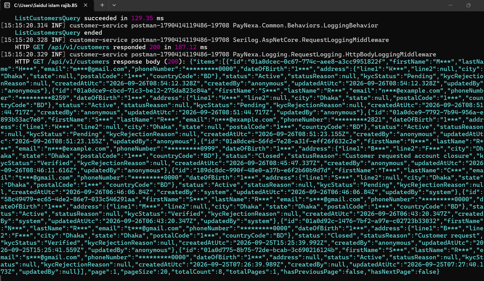Image resolution: width=484 pixels, height=281 pixels.
Task: Click the timestamp '2026-09-26T08:45:47.337Z'
Action: (273, 163)
